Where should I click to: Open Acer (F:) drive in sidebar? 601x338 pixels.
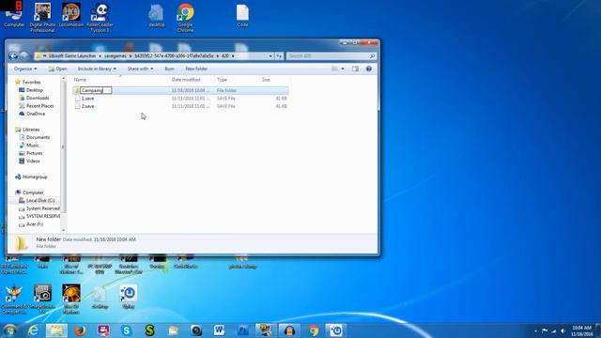(x=35, y=224)
